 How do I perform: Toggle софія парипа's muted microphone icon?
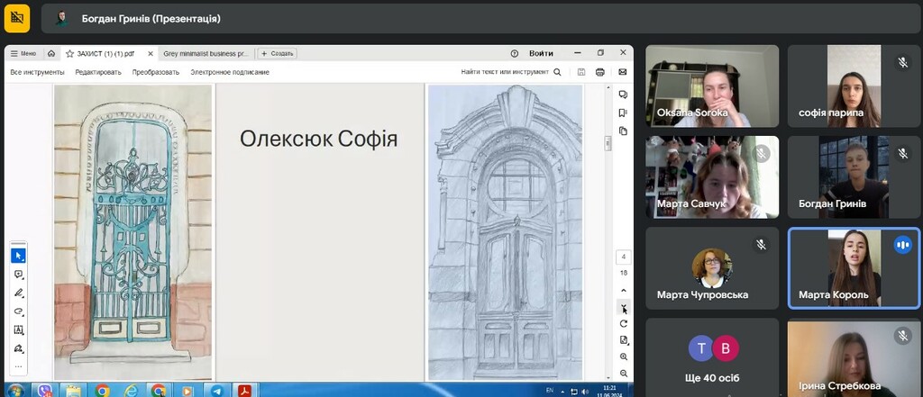(902, 63)
